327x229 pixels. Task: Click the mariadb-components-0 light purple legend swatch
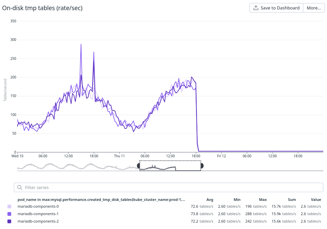pos(9,206)
